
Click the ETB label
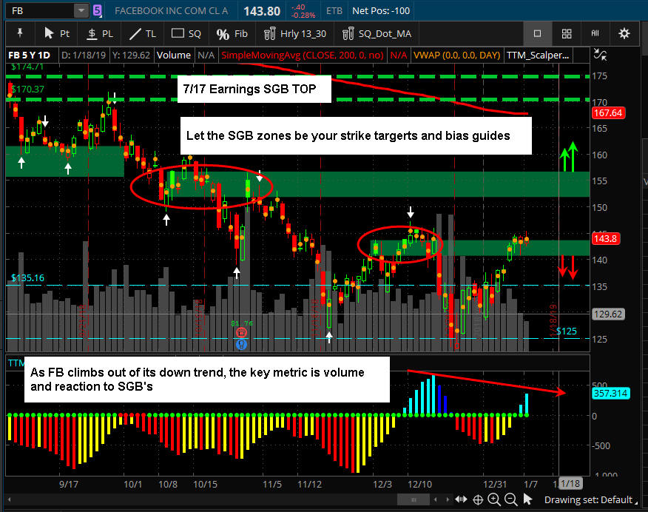pyautogui.click(x=334, y=11)
